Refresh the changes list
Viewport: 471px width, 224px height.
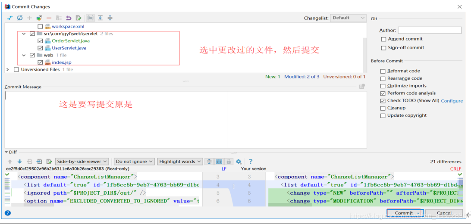pos(20,18)
